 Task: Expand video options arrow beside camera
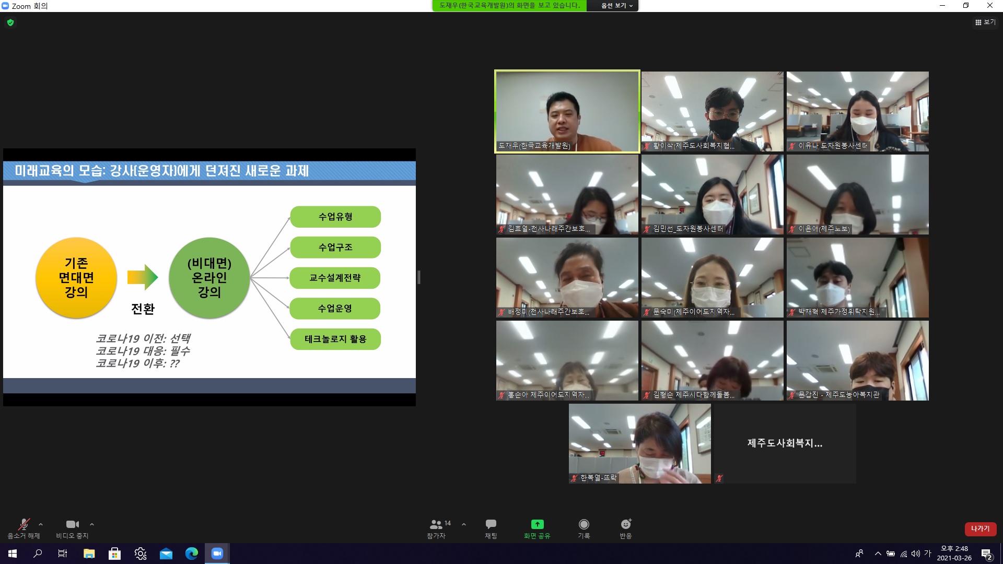click(92, 524)
